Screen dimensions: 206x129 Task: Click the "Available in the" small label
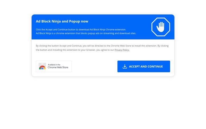click(x=54, y=64)
